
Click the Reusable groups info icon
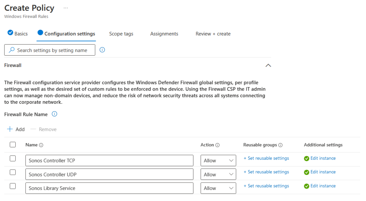click(x=281, y=145)
